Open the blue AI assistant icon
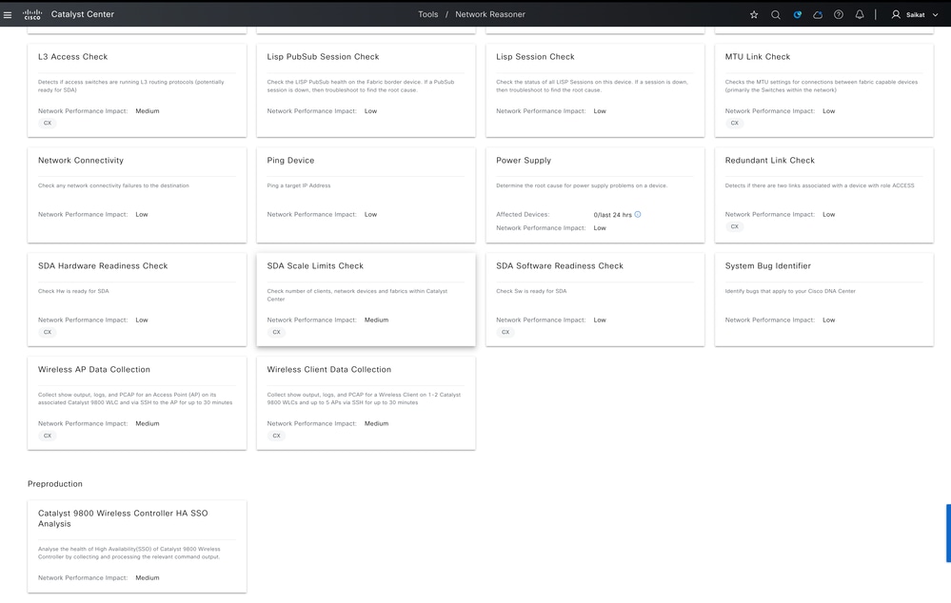Image resolution: width=951 pixels, height=603 pixels. 797,14
